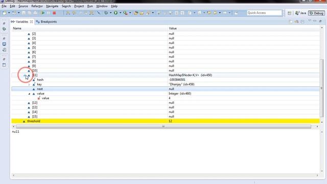Expand the key field row
Image resolution: width=327 pixels, height=184 pixels.
pos(29,84)
